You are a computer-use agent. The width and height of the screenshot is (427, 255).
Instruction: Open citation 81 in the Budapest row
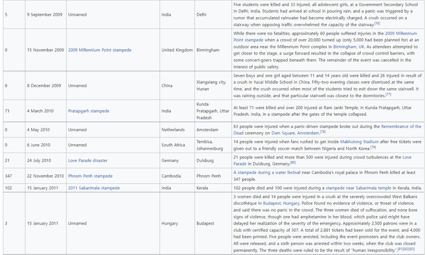(x=400, y=249)
